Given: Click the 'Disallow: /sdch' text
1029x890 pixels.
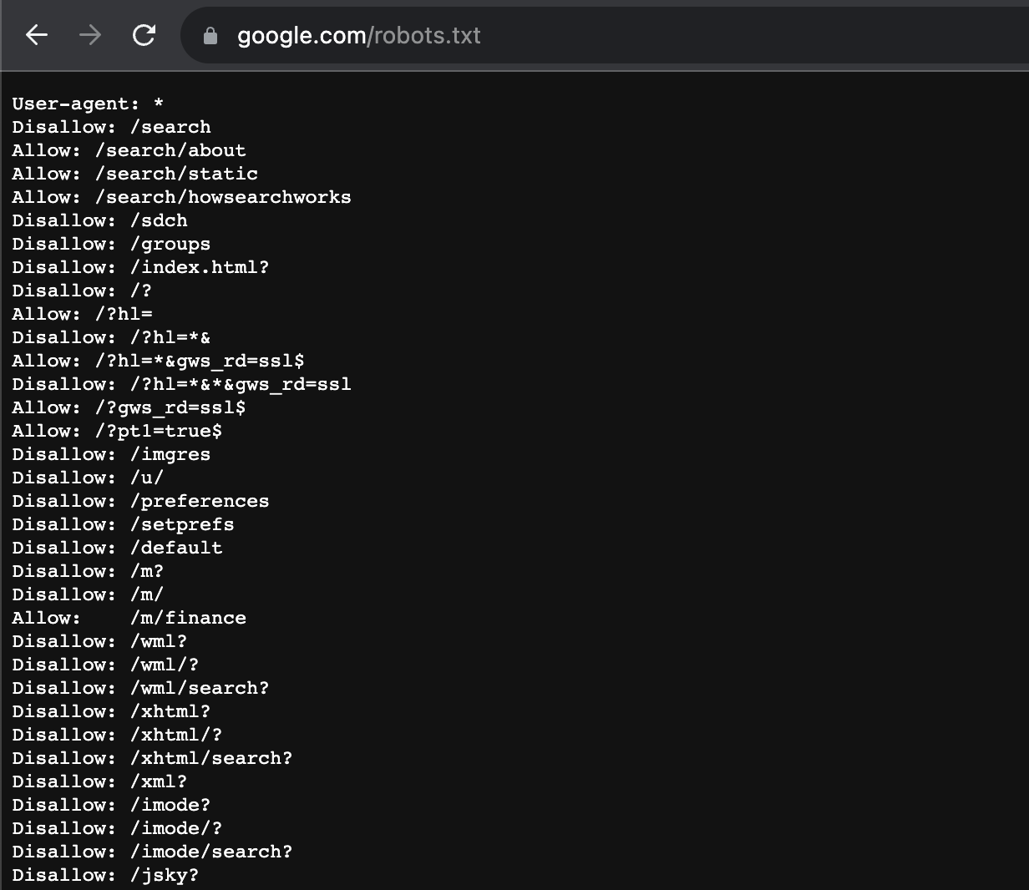Looking at the screenshot, I should click(99, 221).
